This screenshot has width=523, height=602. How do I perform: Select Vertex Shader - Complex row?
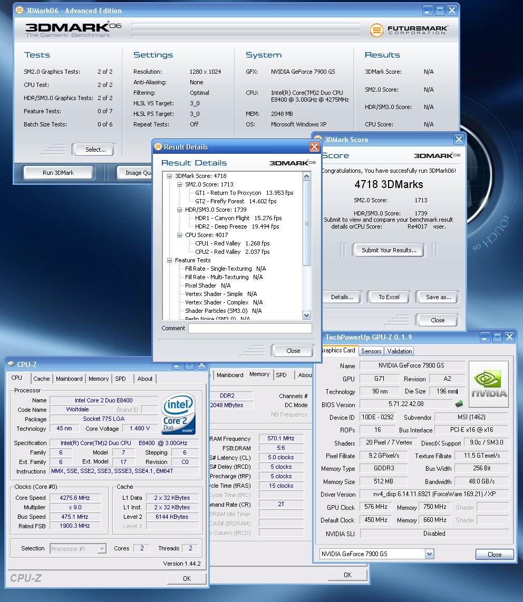pos(224,302)
